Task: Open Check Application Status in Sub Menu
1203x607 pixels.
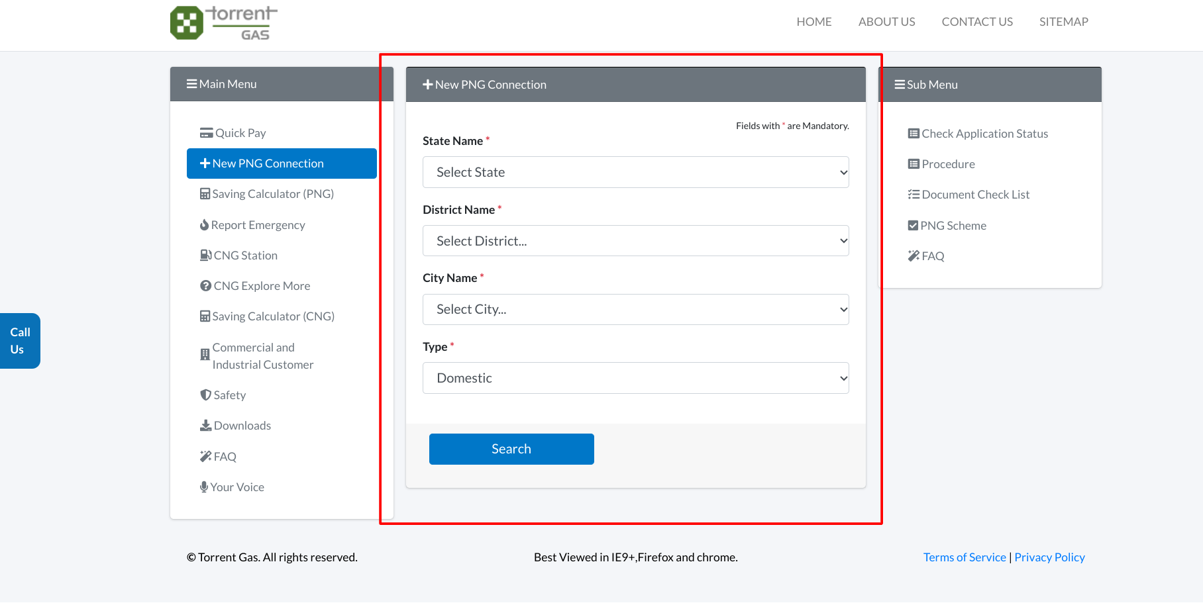Action: [x=984, y=134]
